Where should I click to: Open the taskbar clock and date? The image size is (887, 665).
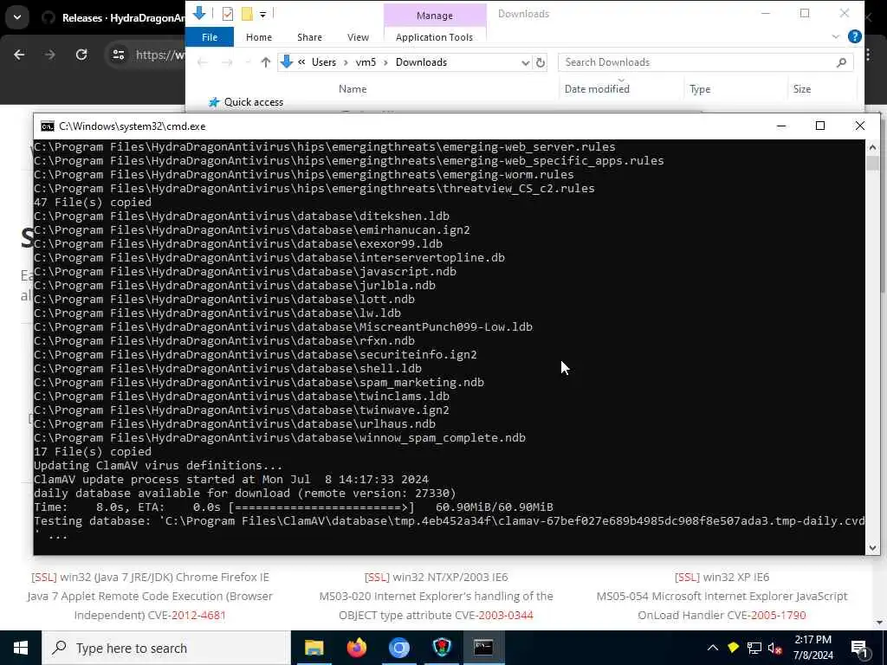tap(813, 648)
